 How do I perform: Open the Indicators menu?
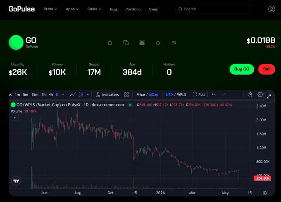pyautogui.click(x=107, y=94)
